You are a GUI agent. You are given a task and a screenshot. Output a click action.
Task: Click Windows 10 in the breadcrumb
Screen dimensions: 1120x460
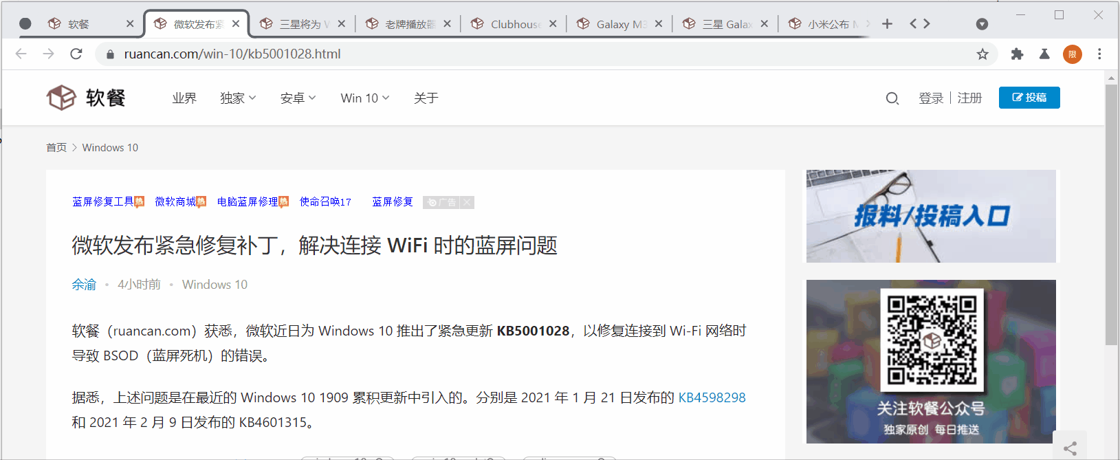click(110, 148)
